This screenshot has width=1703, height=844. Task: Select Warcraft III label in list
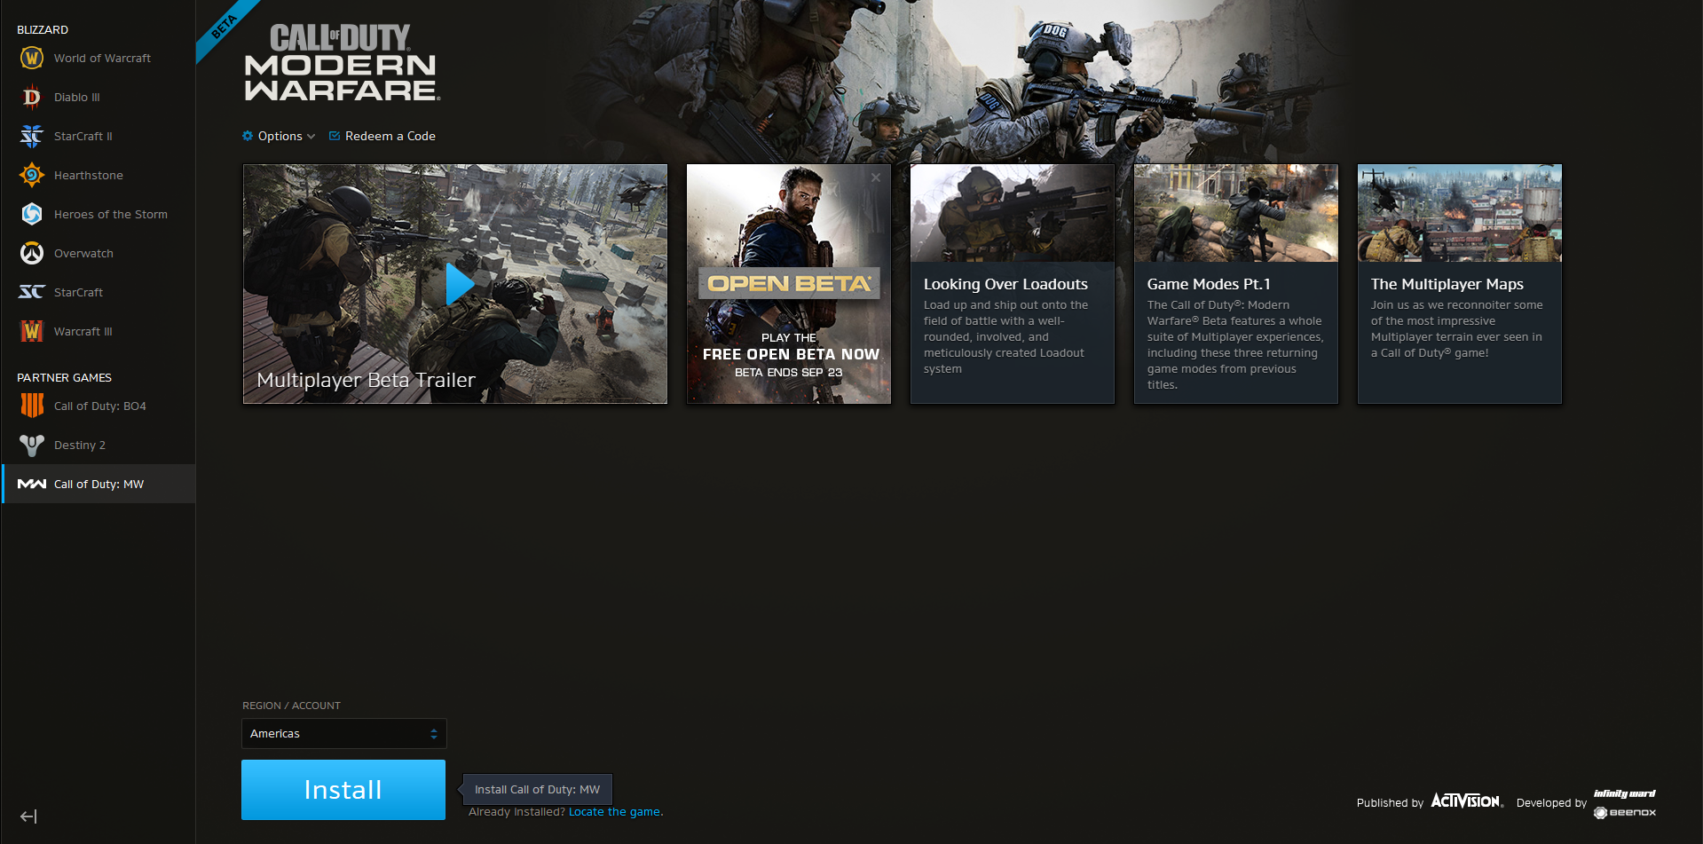pos(83,331)
